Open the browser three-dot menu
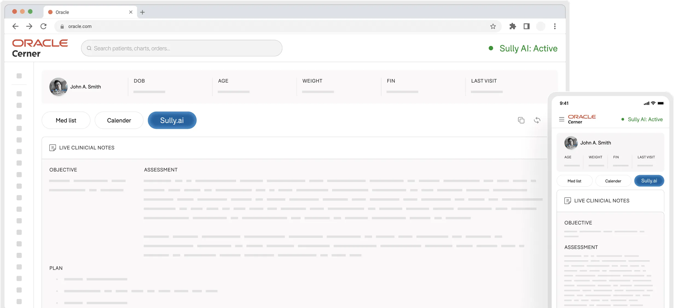674x308 pixels. [x=555, y=26]
